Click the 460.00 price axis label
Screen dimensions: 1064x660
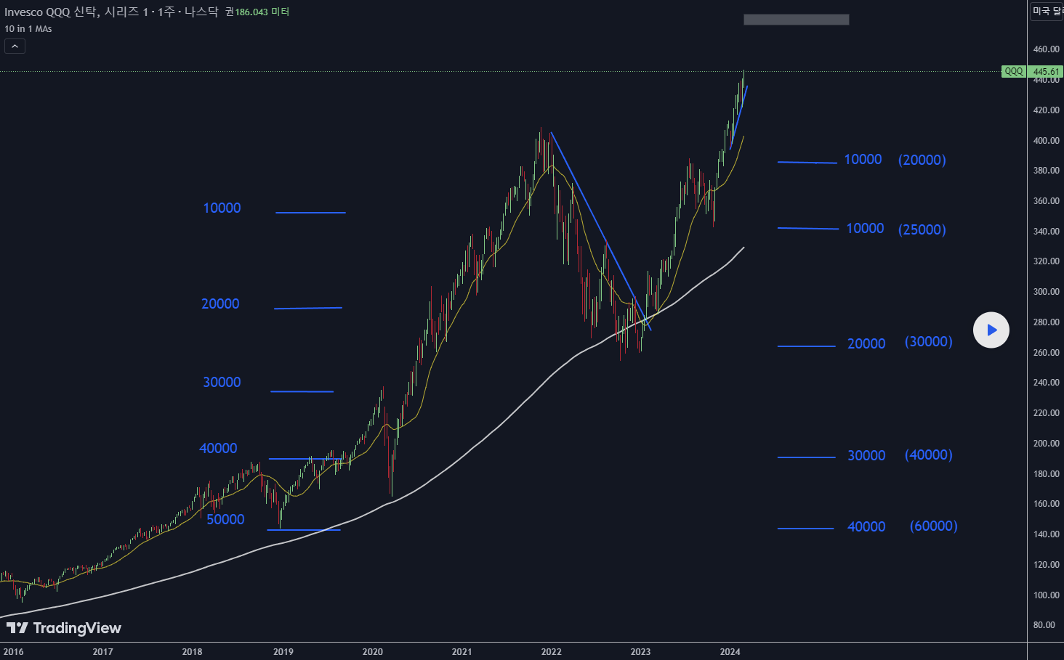point(1046,49)
